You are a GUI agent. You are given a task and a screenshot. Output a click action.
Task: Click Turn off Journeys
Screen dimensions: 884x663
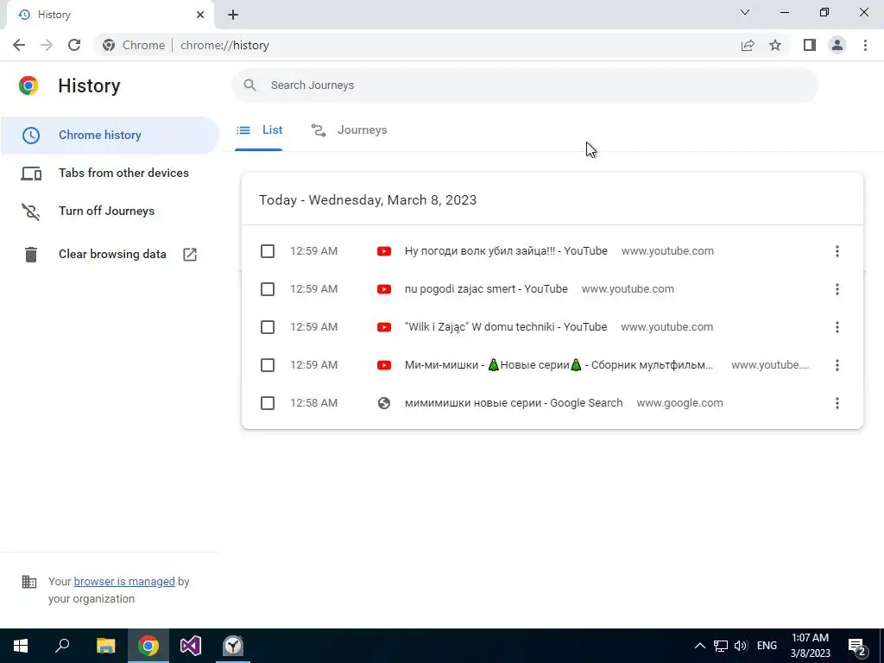(x=110, y=211)
